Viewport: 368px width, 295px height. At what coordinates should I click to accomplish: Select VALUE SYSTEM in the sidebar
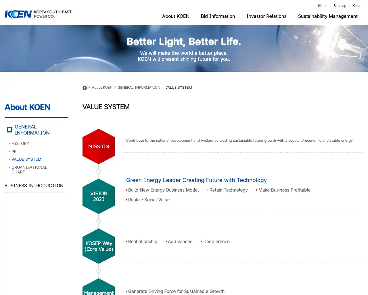tap(26, 159)
